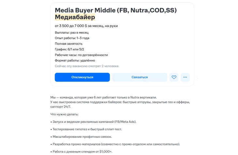This screenshot has width=238, height=155.
Task: Click the salary line от 3 500 до 7 000 $
Action: tap(86, 26)
